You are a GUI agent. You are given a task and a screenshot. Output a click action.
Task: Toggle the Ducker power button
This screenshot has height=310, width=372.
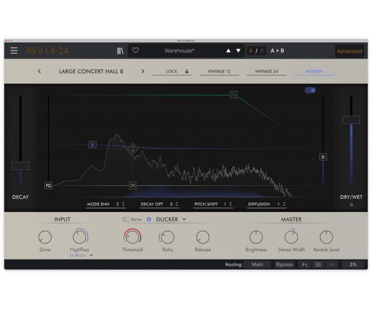149,220
